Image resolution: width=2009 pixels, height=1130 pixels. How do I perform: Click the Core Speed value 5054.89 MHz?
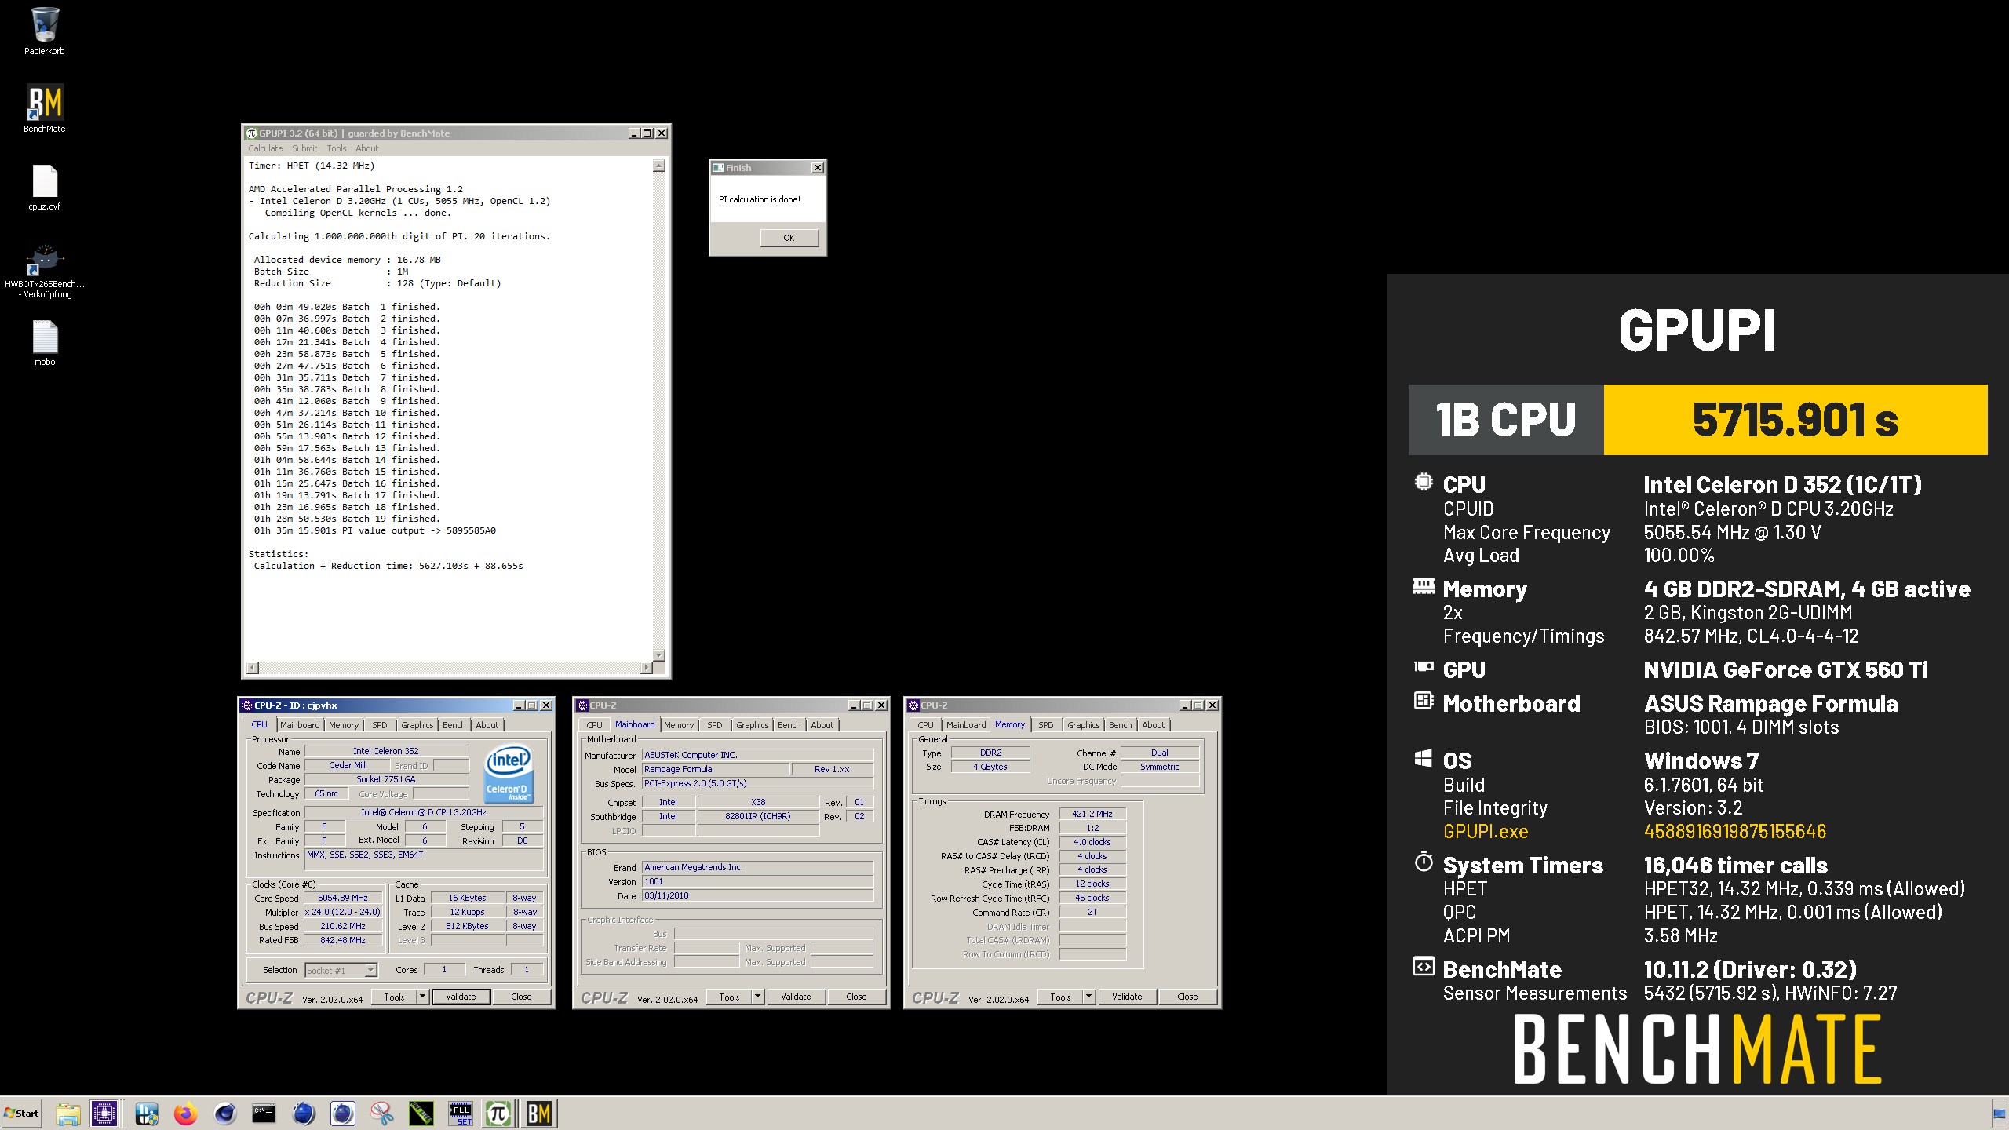click(343, 898)
